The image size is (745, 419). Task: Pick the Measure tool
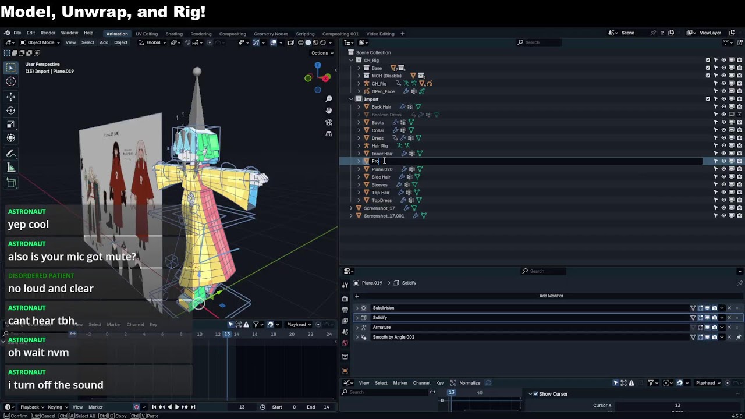coord(11,168)
